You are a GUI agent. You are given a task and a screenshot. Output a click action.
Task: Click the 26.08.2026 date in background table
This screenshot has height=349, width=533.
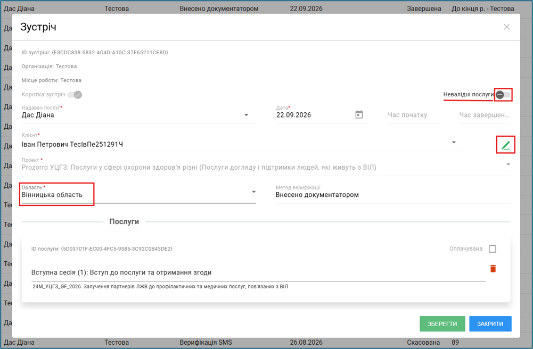tap(306, 342)
